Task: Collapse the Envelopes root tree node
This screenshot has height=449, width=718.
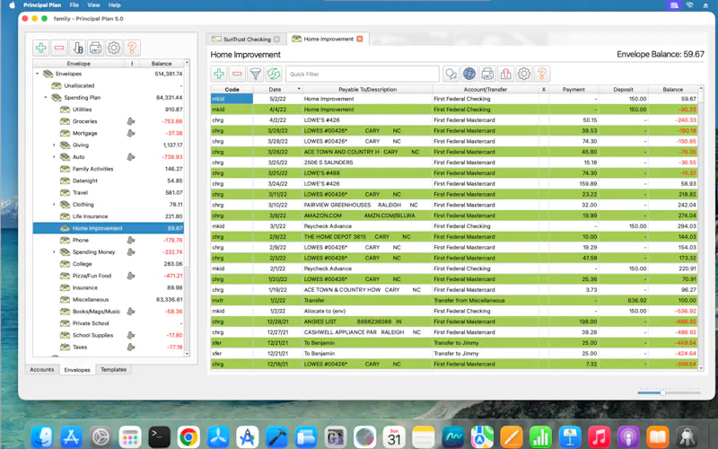Action: pyautogui.click(x=38, y=74)
